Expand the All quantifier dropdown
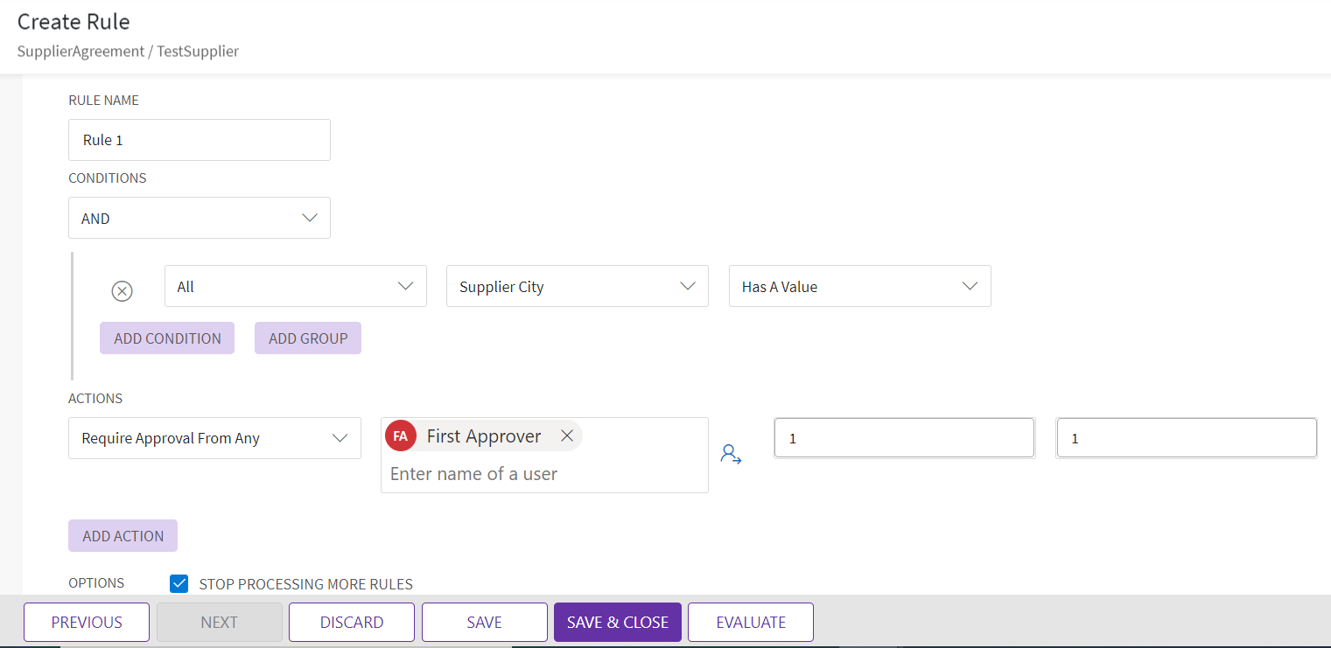The height and width of the screenshot is (648, 1331). click(x=295, y=286)
